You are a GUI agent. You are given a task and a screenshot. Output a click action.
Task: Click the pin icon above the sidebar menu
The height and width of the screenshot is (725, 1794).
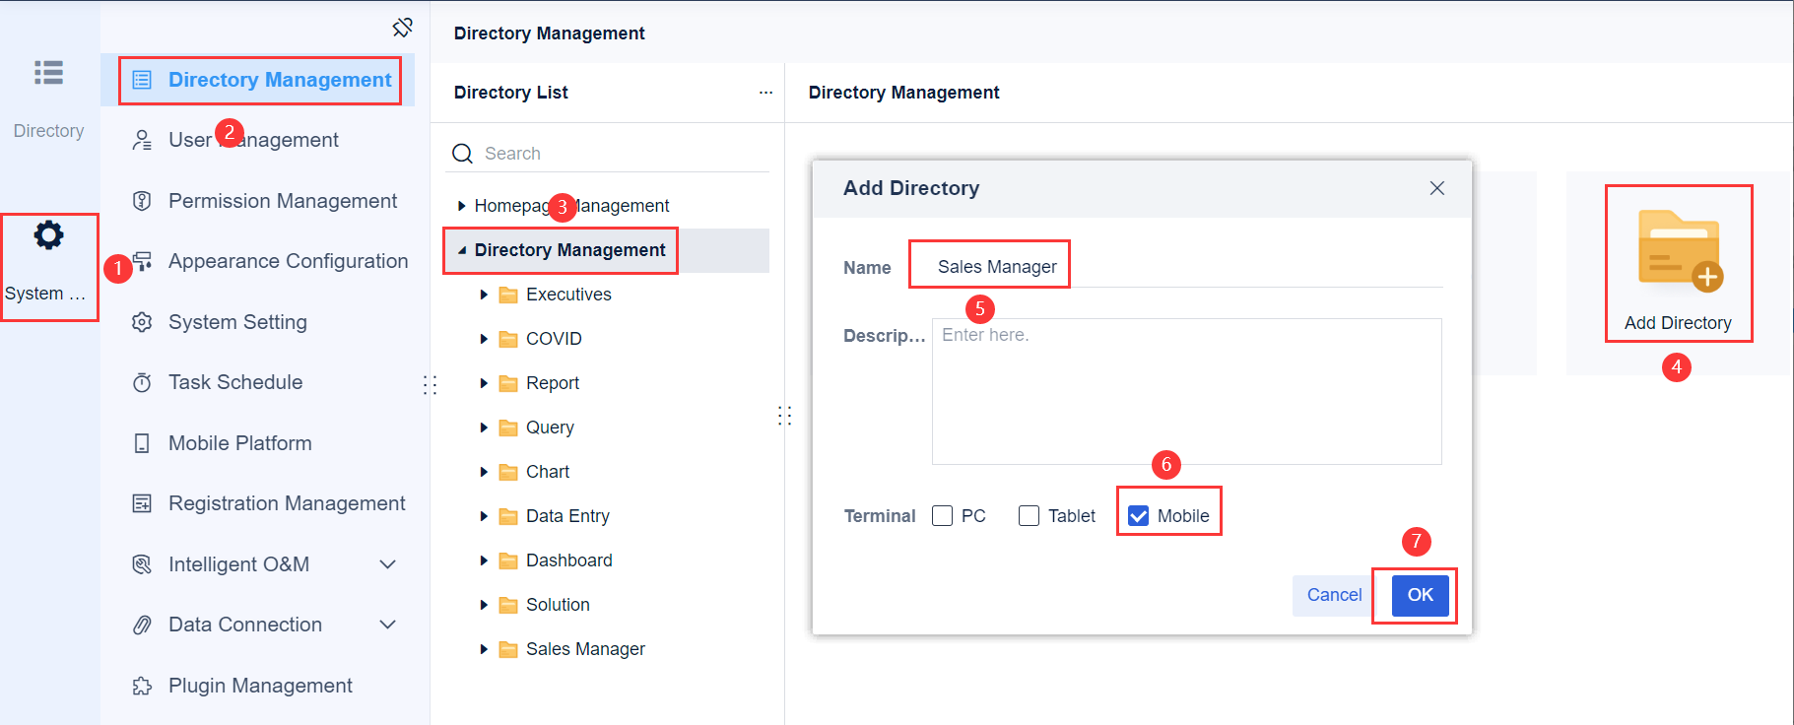point(402,28)
